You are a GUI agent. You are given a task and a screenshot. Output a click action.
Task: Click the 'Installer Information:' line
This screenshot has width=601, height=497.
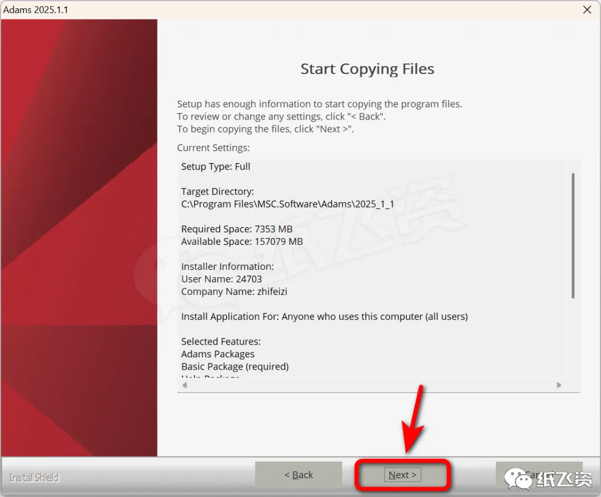click(x=227, y=267)
